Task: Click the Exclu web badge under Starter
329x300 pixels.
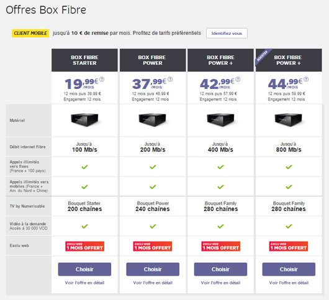Action: [x=84, y=246]
